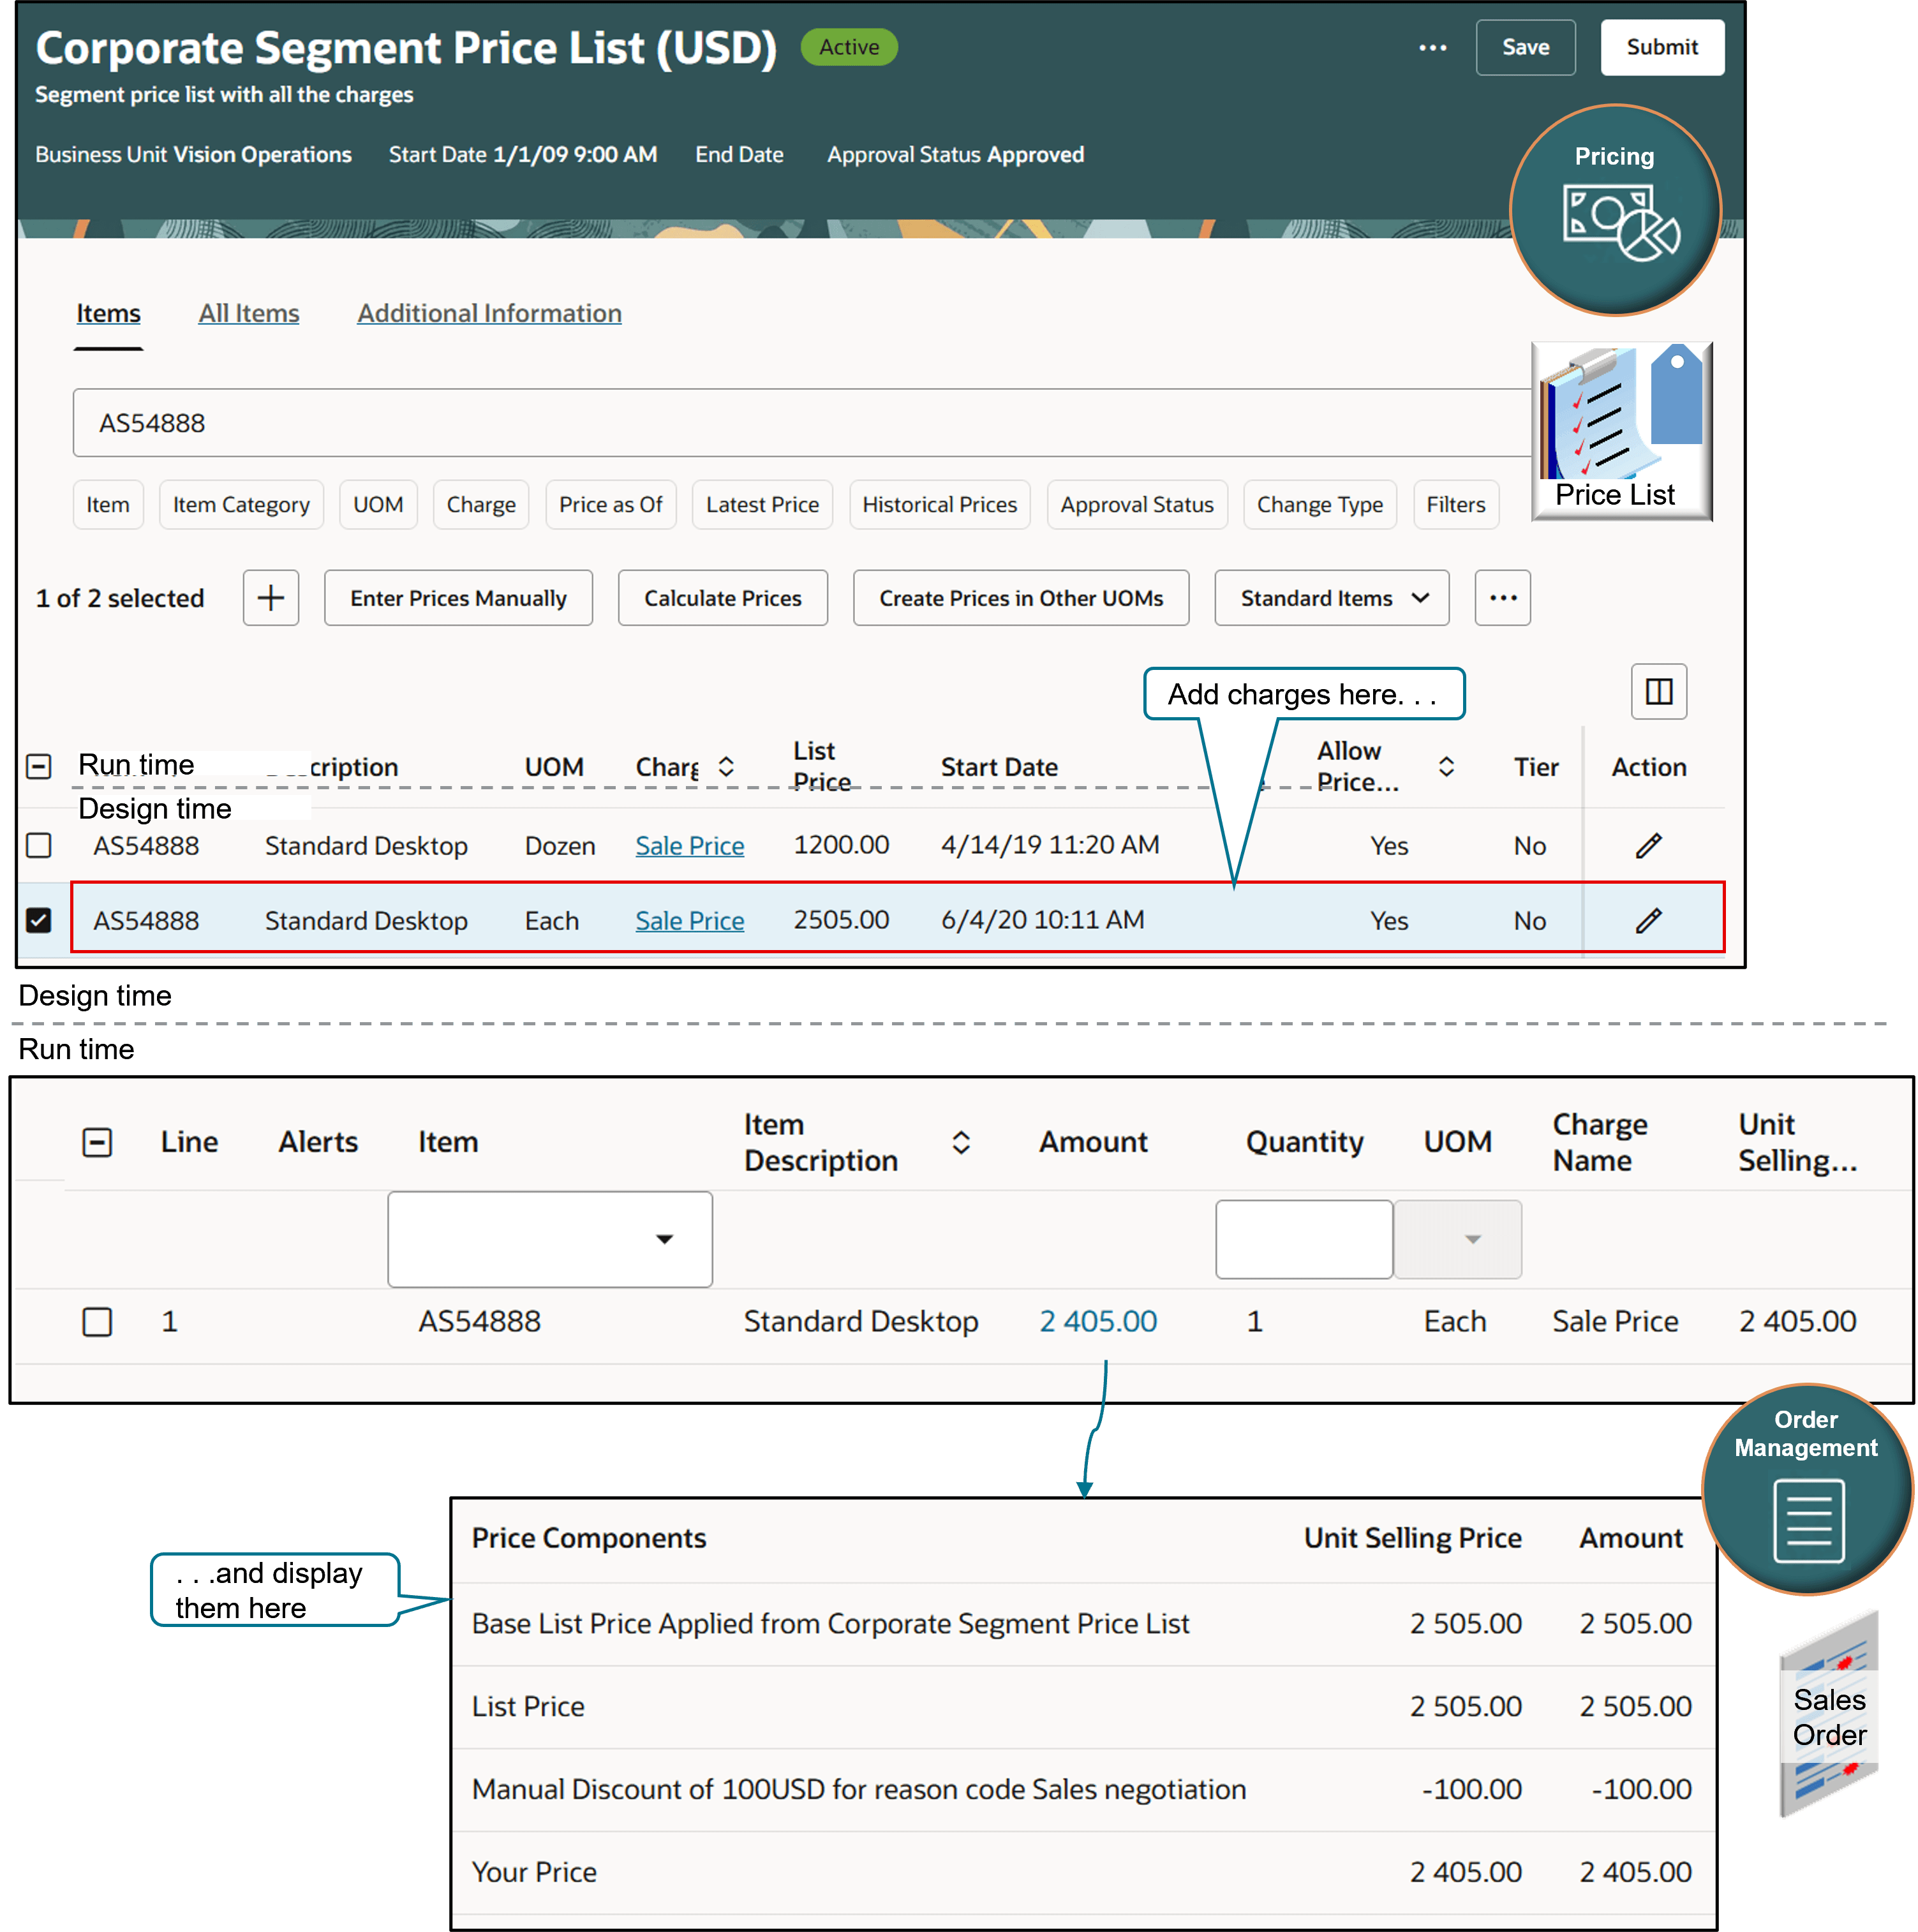This screenshot has height=1932, width=1918.
Task: Uncheck the selected Each row checkbox
Action: (x=39, y=920)
